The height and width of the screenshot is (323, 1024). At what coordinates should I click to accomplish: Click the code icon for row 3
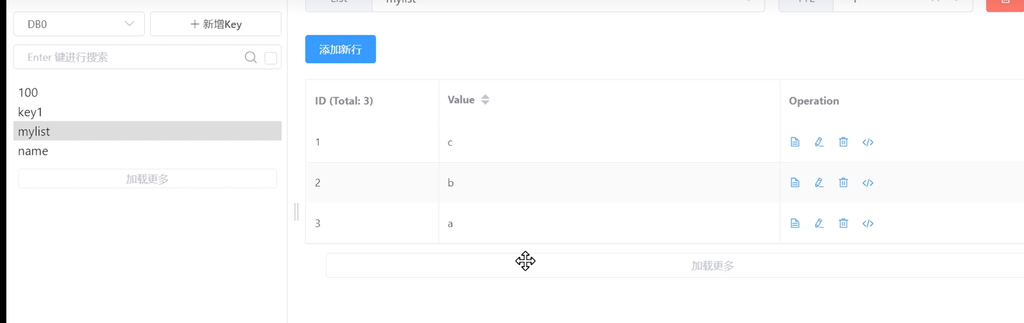tap(868, 223)
